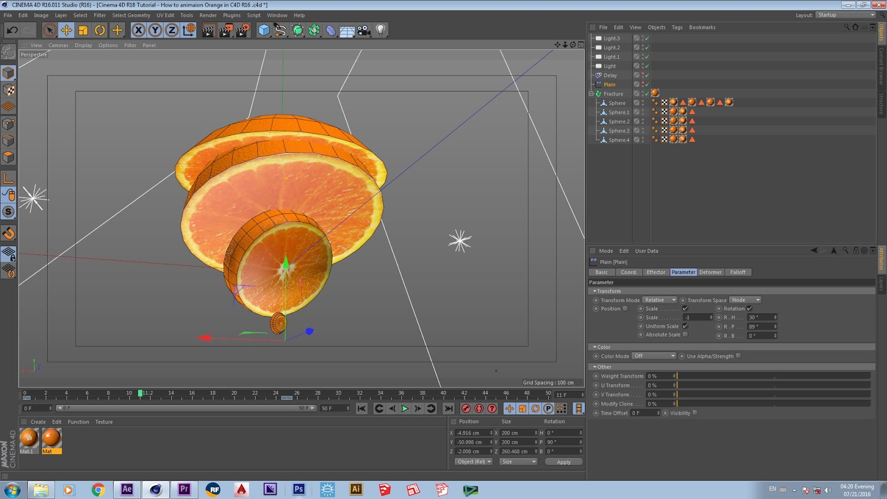
Task: Open the Transform Mode Relative dropdown
Action: pyautogui.click(x=660, y=300)
